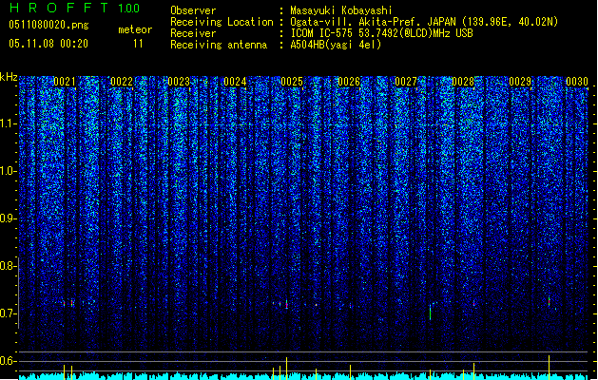Image resolution: width=598 pixels, height=380 pixels.
Task: Click the green meteor echo streak near 0027
Action: pyautogui.click(x=430, y=313)
